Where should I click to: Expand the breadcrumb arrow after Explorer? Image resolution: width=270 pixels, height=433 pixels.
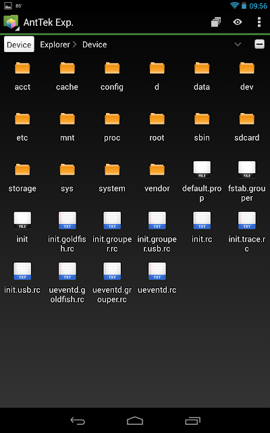point(75,45)
